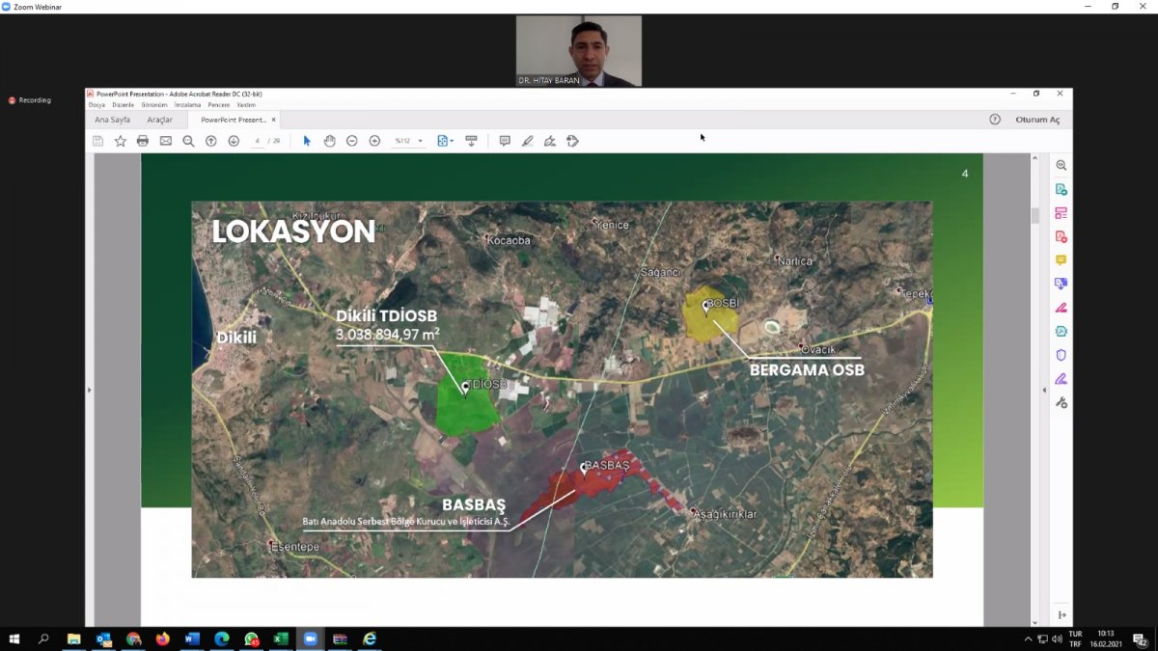Viewport: 1158px width, 651px height.
Task: Click the page number field showing 4
Action: point(258,141)
